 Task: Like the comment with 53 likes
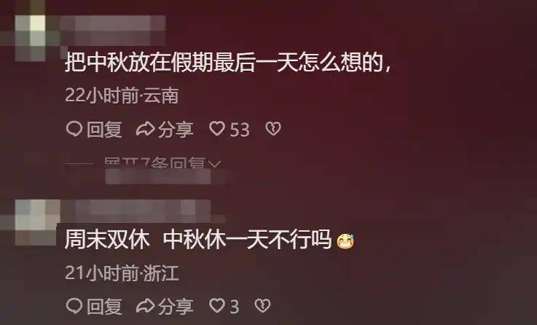217,129
